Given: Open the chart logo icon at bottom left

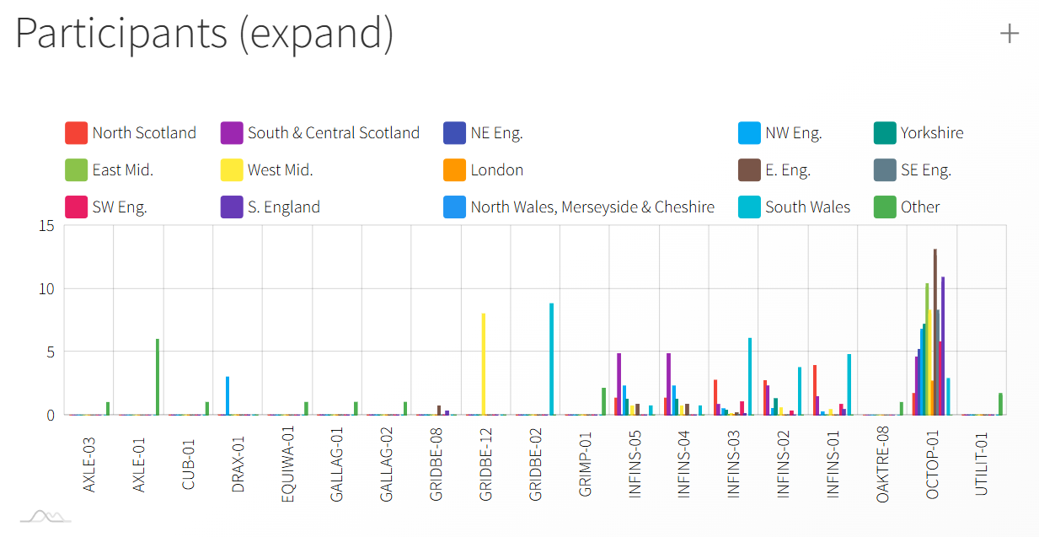Looking at the screenshot, I should click(45, 516).
